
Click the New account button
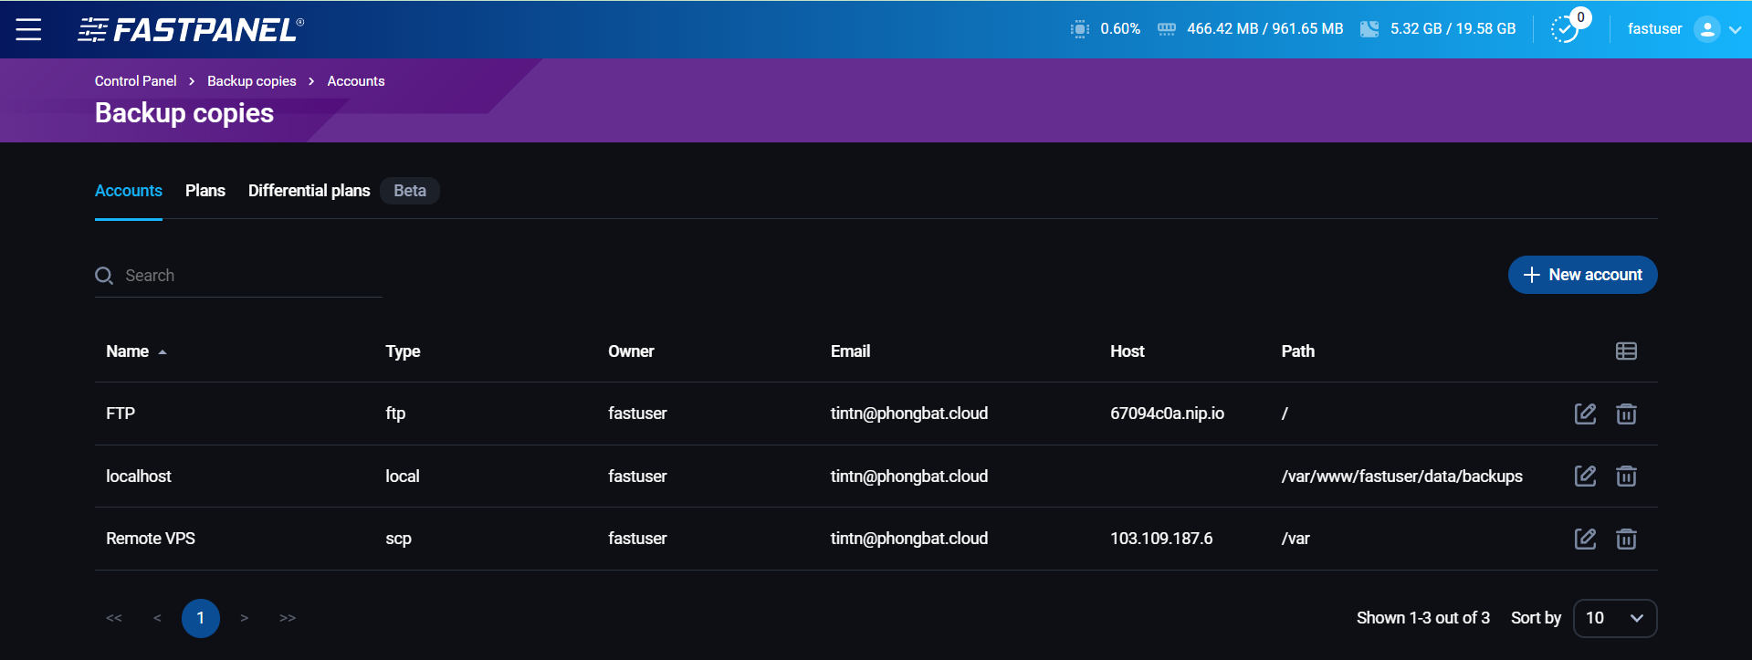click(1582, 275)
